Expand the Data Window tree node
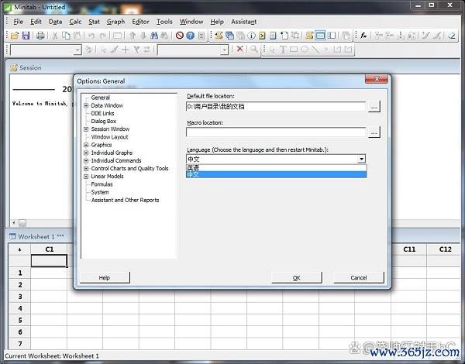This screenshot has height=364, width=465. point(86,105)
